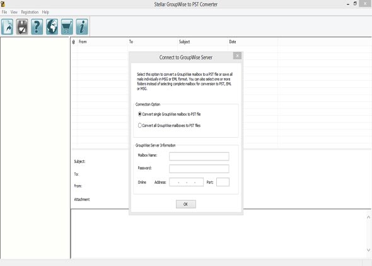Click the globe update icon

[x=52, y=27]
